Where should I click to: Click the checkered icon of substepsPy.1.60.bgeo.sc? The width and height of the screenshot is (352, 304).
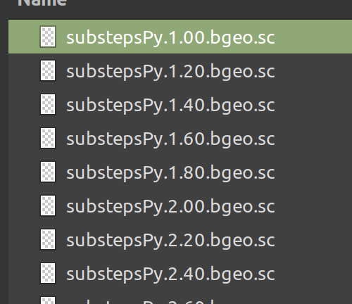click(48, 138)
